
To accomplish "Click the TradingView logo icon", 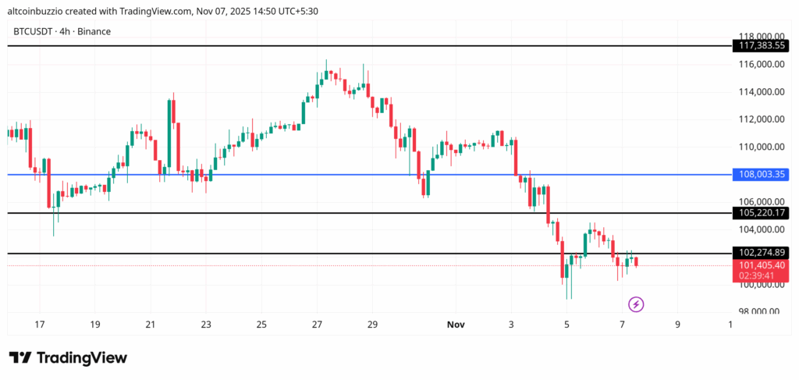I will point(20,357).
